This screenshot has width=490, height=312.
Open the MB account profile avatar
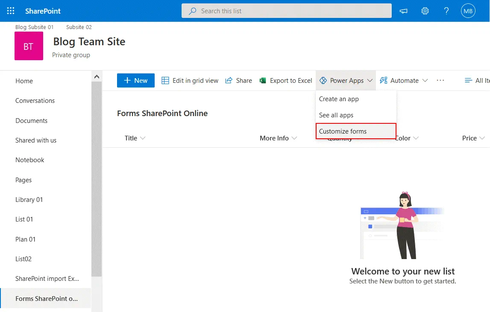[x=468, y=11]
